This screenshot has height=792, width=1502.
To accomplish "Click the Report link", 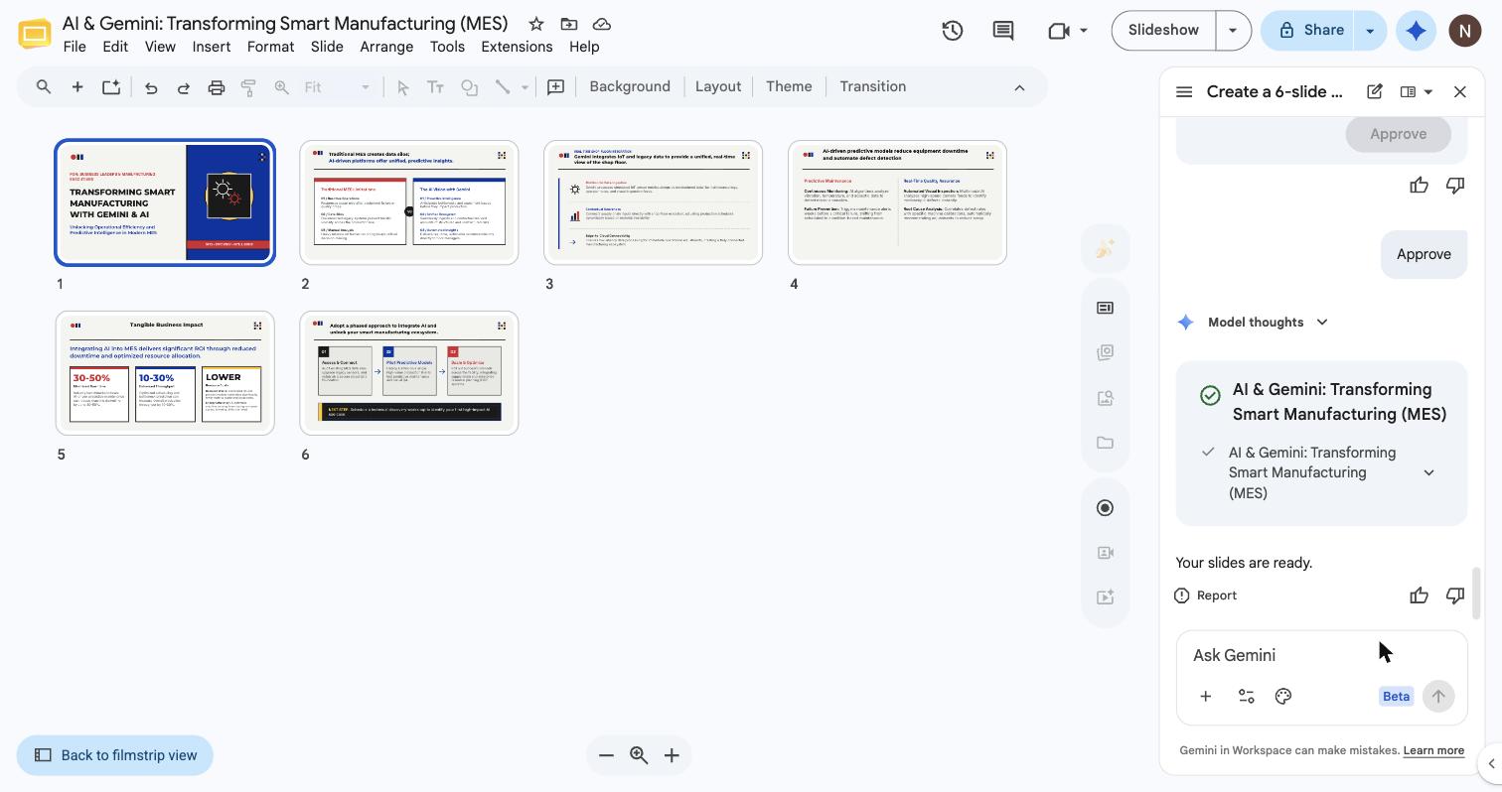I will 1206,595.
